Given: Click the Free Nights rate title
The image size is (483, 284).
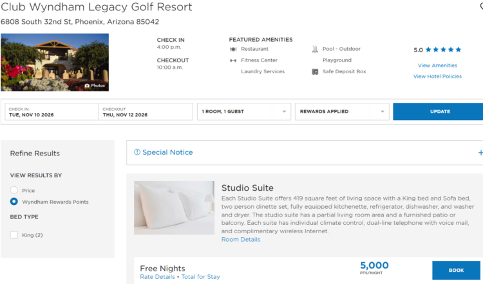Looking at the screenshot, I should pos(162,269).
